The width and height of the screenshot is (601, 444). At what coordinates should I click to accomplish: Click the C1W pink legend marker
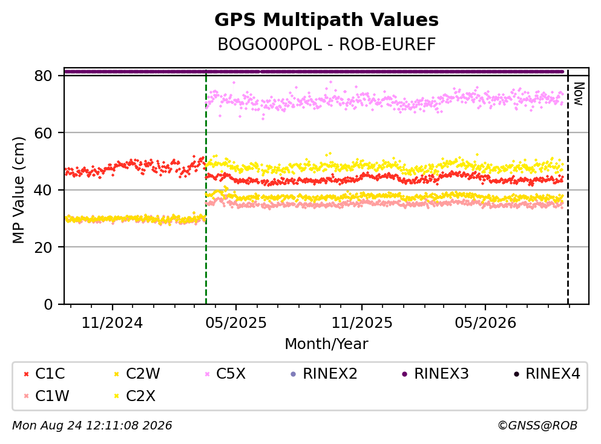(x=27, y=396)
